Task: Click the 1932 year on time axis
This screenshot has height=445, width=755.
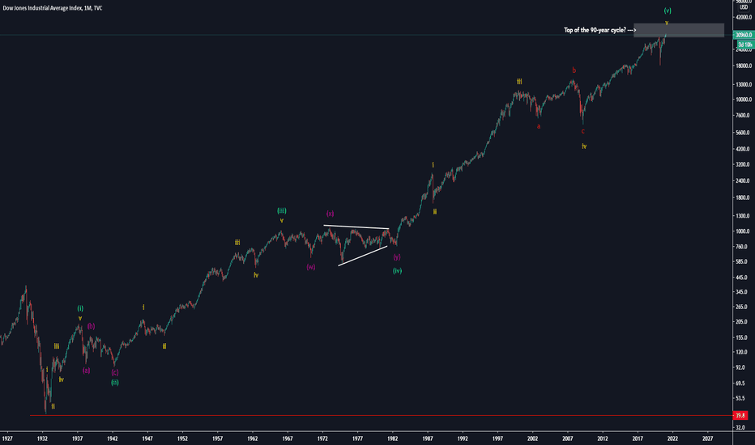Action: [x=42, y=439]
